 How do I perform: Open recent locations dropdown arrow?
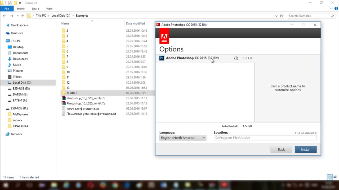click(x=17, y=16)
